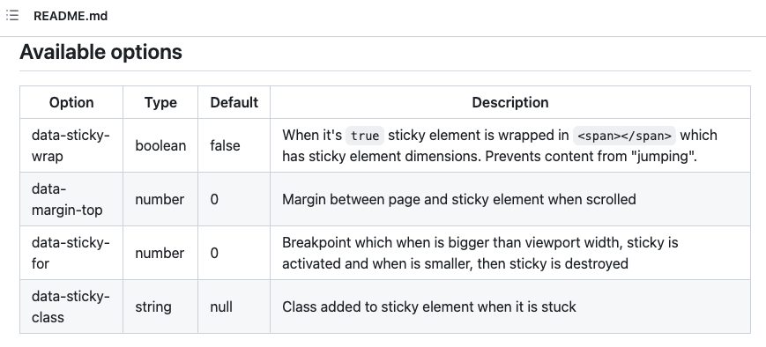Click the <span></span> inline code snippet

(624, 135)
